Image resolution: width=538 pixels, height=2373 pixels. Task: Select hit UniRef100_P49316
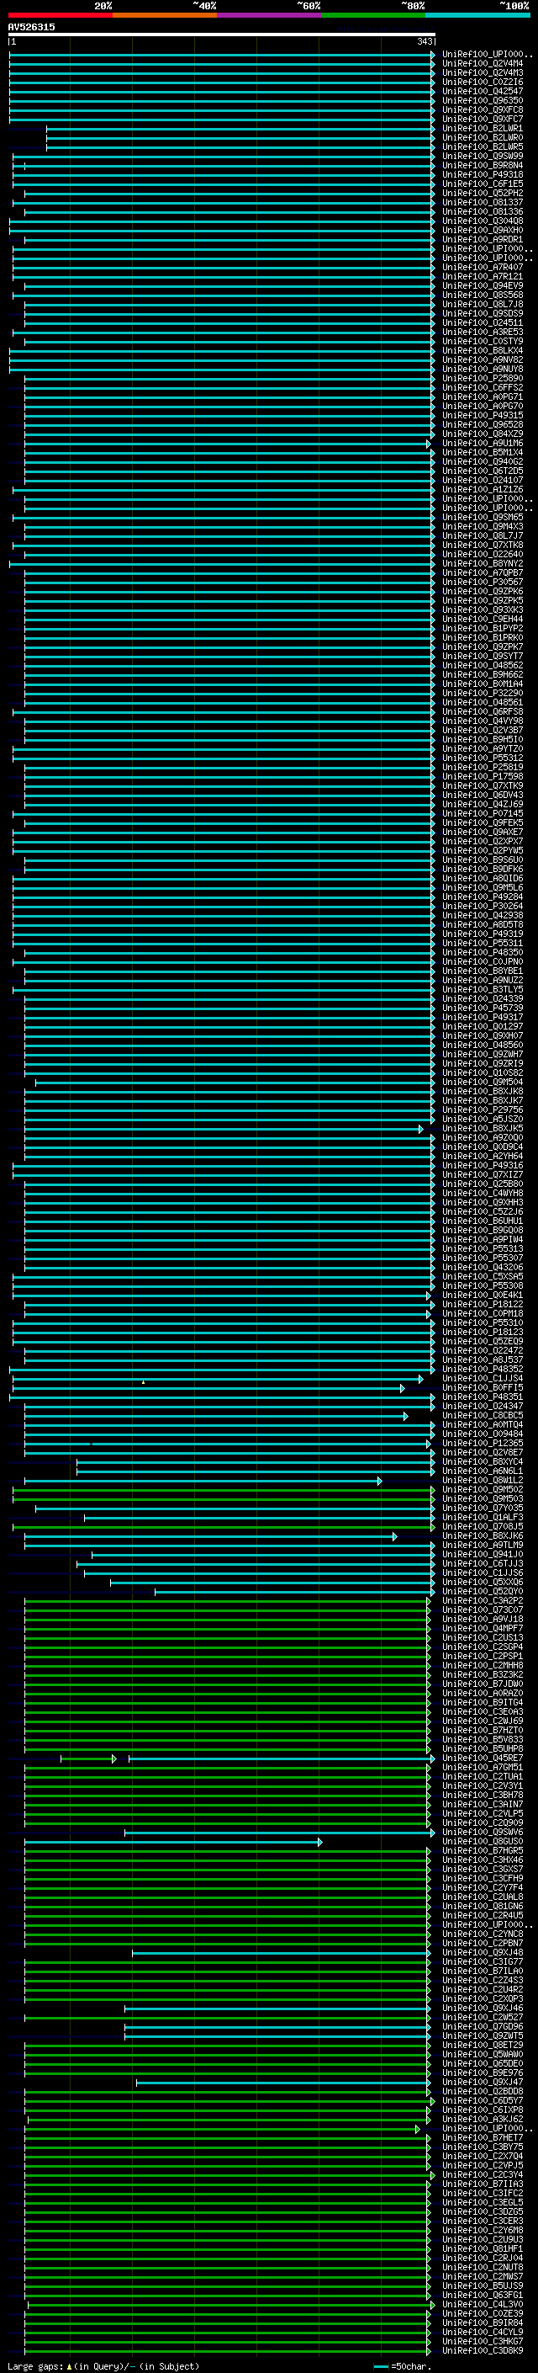(483, 1165)
